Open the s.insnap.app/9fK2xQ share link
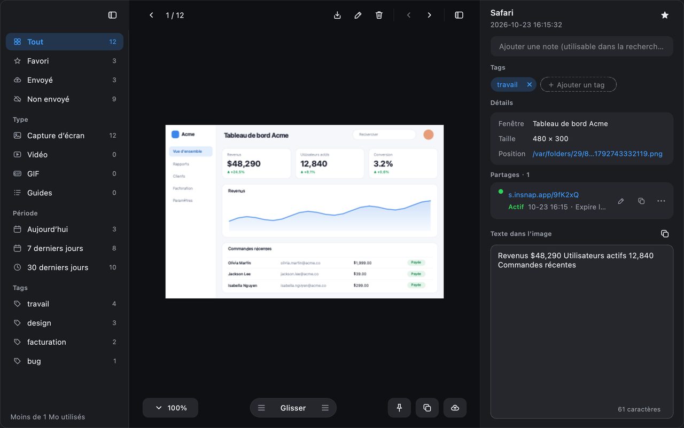 543,195
